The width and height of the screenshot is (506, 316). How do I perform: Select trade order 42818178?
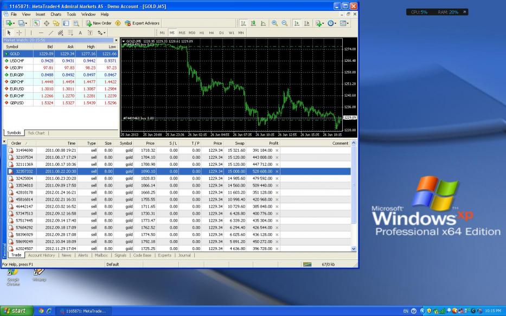click(x=179, y=192)
